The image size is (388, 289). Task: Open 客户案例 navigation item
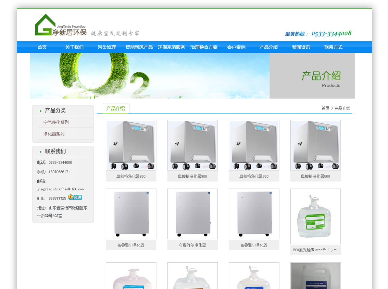point(236,47)
